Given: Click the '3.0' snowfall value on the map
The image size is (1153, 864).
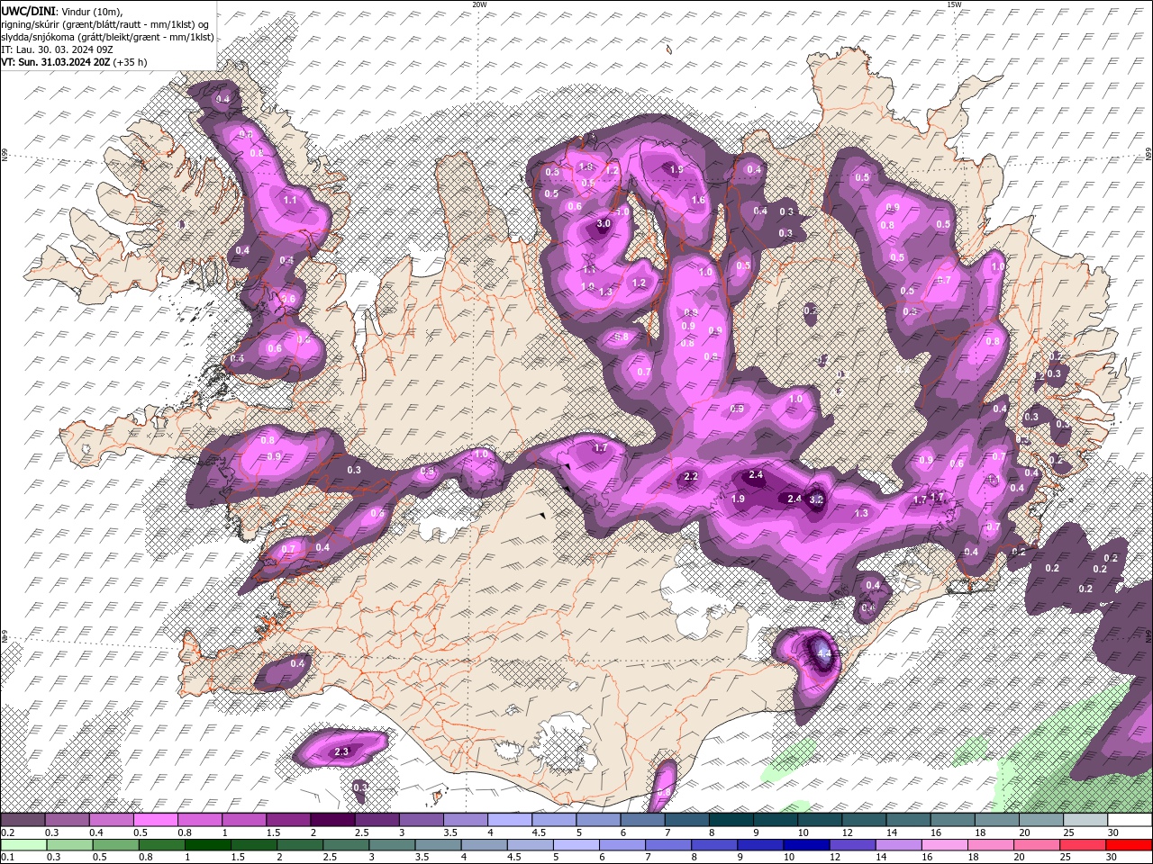Looking at the screenshot, I should click(604, 223).
